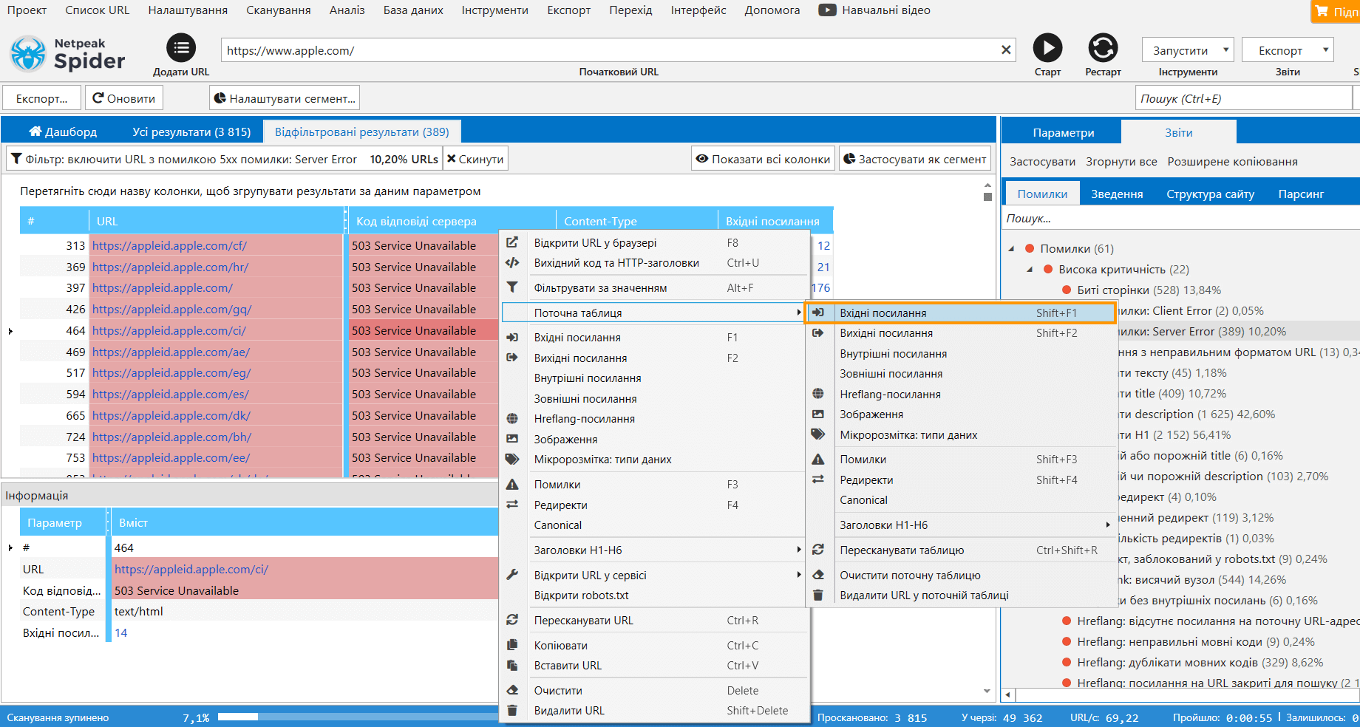Click the open URL in browser icon
Viewport: 1360px width, 727px height.
(511, 242)
